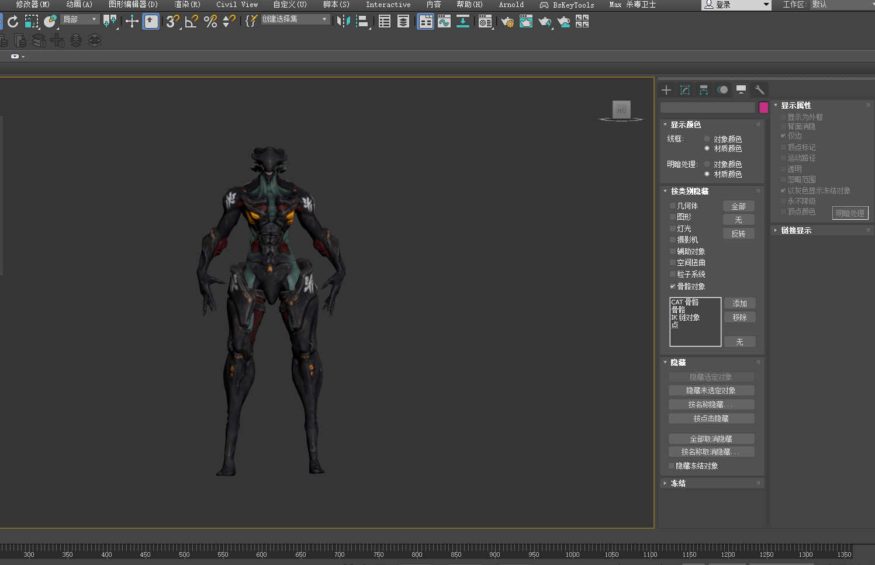Switch to the Hierarchy panel tab
The width and height of the screenshot is (875, 565).
[704, 90]
